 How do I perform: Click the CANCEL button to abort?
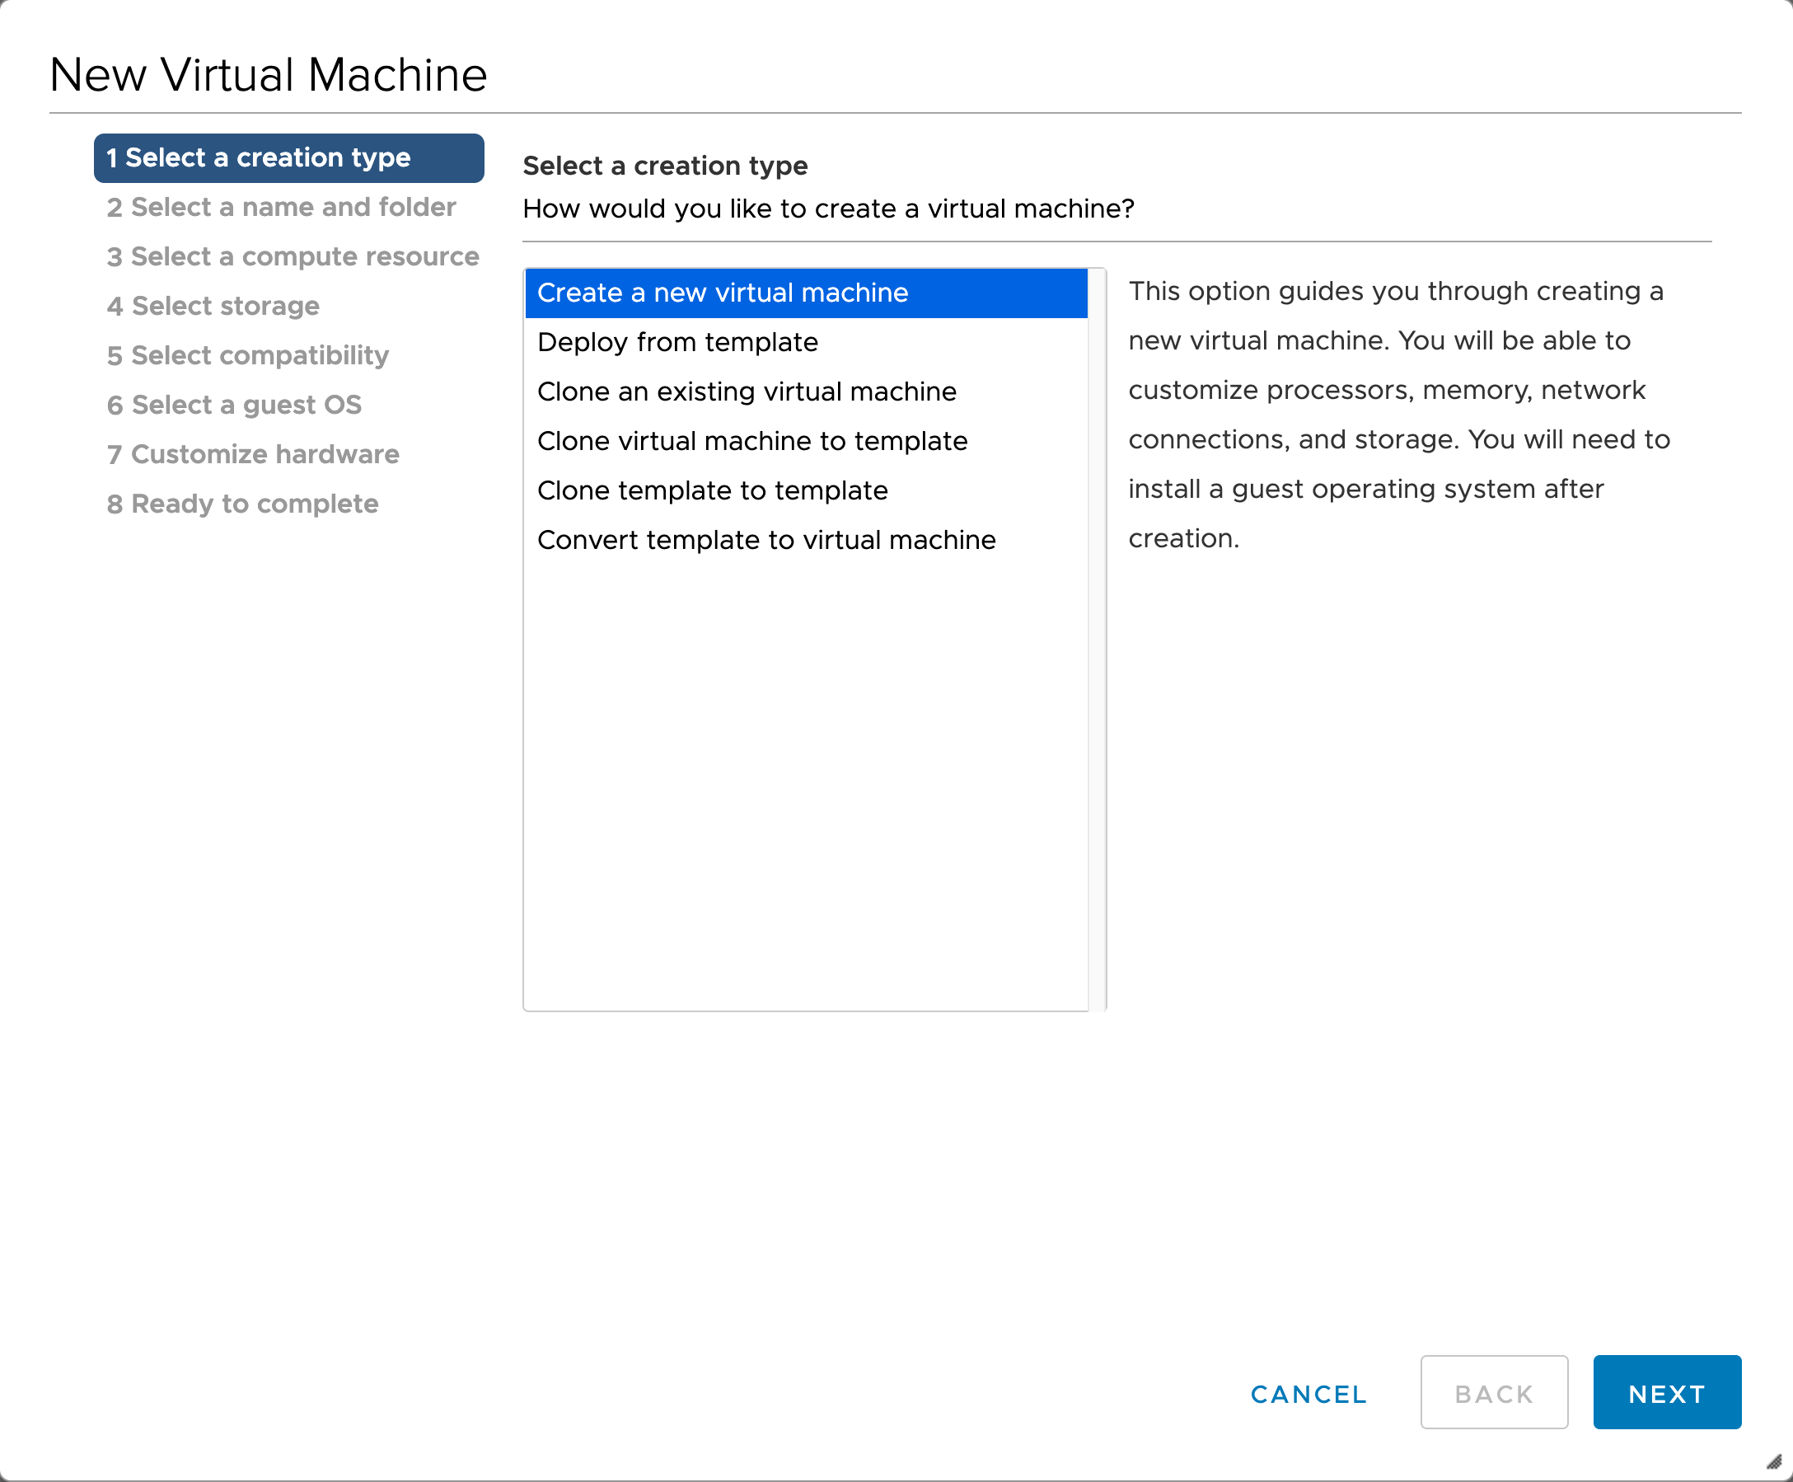tap(1309, 1393)
